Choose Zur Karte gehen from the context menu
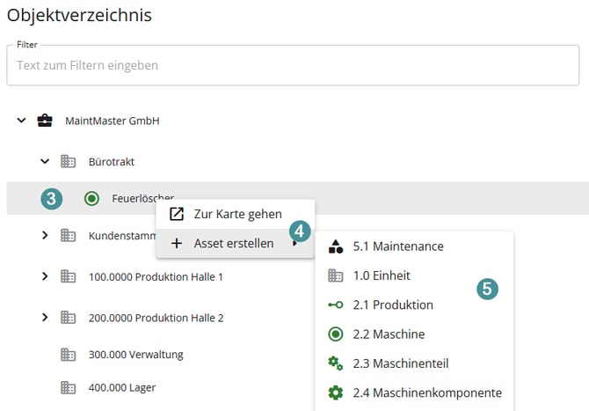This screenshot has width=589, height=411. 235,214
